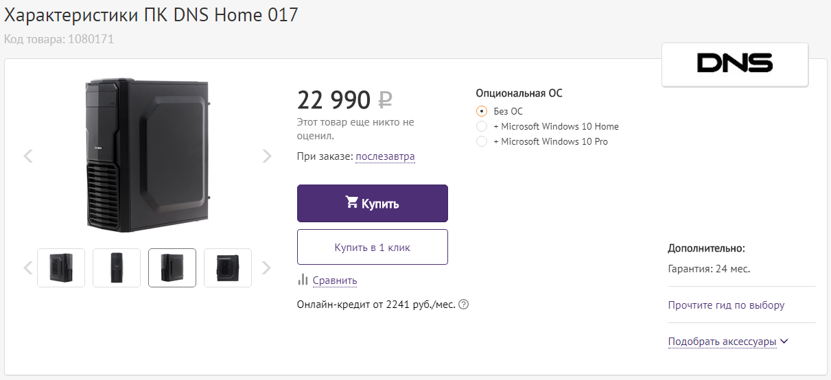
Task: Click the next main image arrow
Action: [x=267, y=156]
